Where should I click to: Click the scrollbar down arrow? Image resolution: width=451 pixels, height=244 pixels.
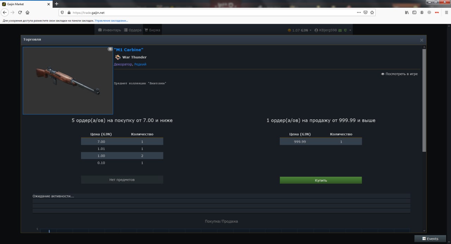pyautogui.click(x=424, y=230)
